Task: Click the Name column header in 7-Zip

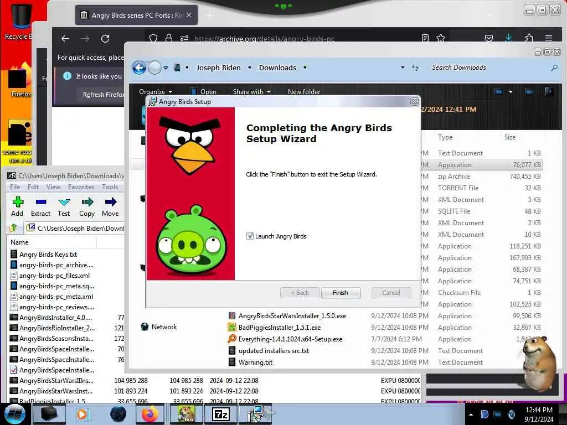Action: [51, 242]
